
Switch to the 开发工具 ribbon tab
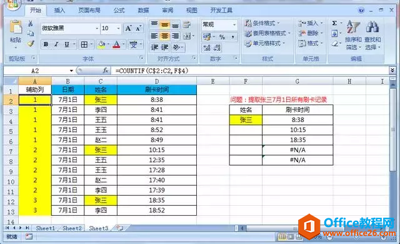pos(221,11)
